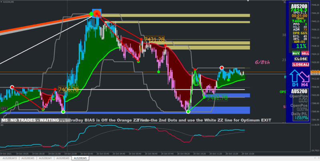Click the Daily P/L 12.63% value
Viewport: 320px width, 161px height.
(302, 118)
